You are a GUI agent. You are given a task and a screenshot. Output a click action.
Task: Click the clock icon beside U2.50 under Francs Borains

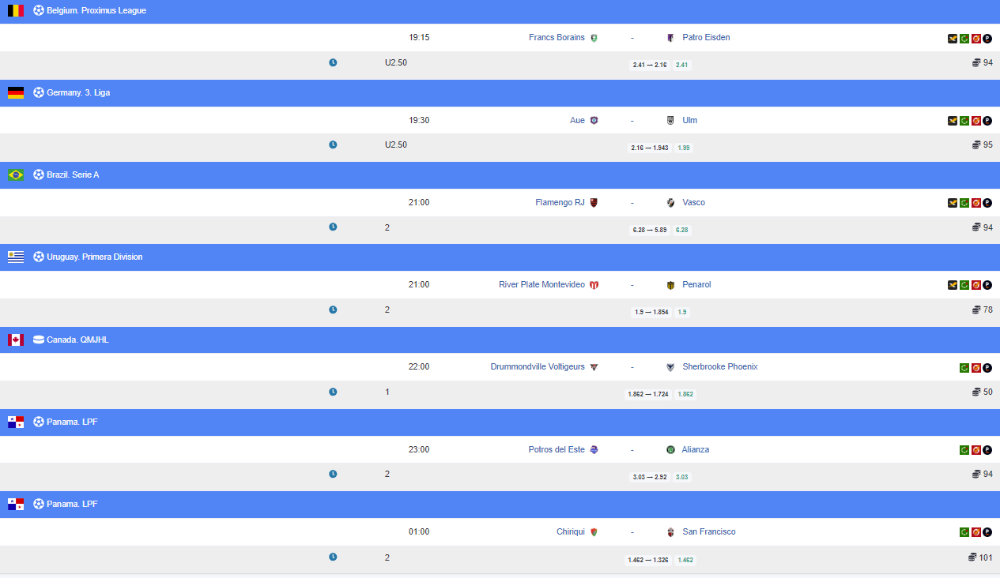pos(333,62)
